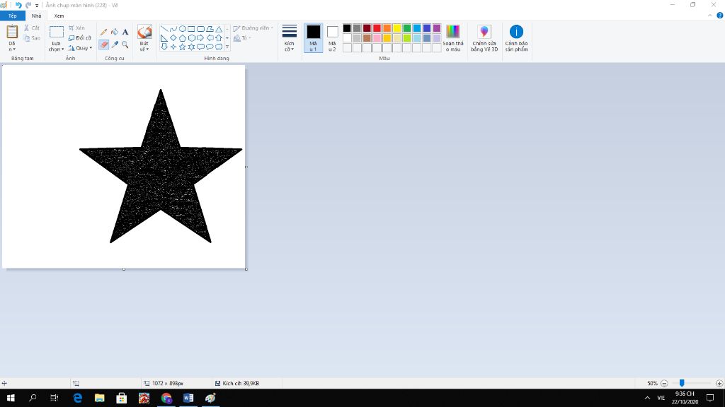Click the bottom-right canvas resize handle
725x407 pixels.
coord(246,269)
